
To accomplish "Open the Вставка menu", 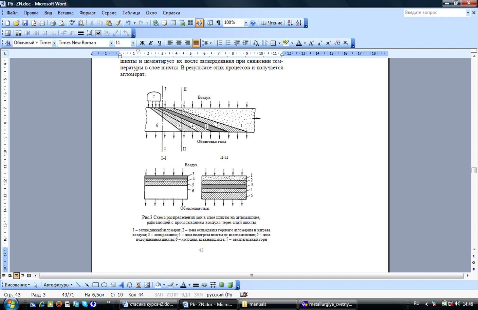I will coord(66,13).
